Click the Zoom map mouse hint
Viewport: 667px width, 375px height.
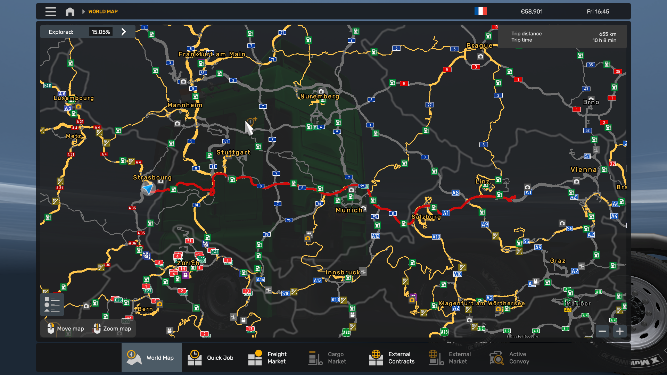pyautogui.click(x=112, y=328)
